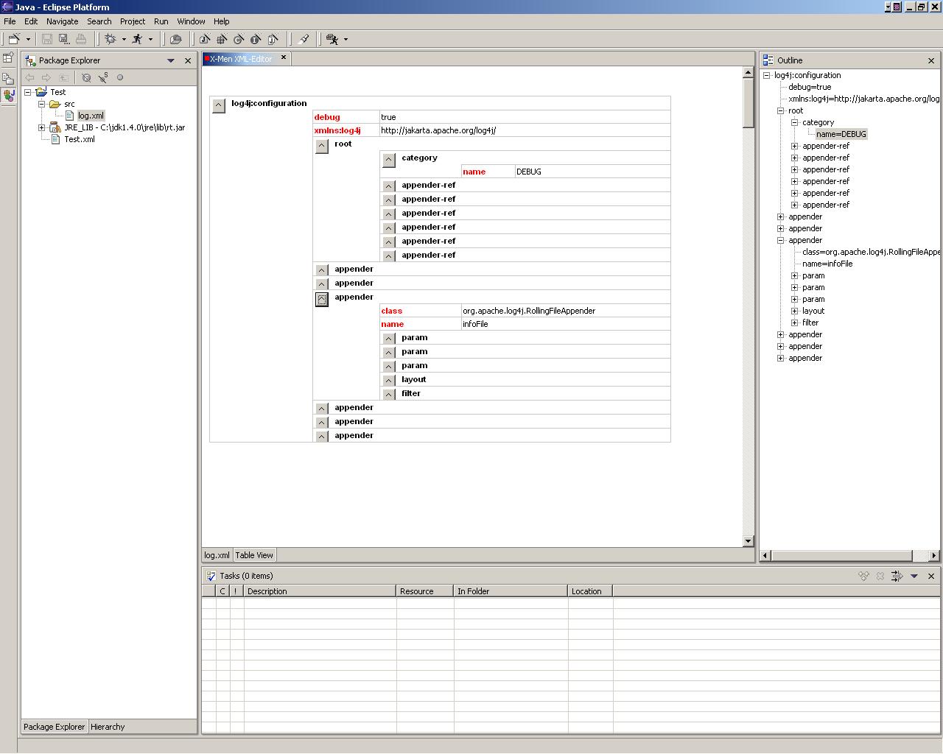Click the Debug bug icon in toolbar
943x754 pixels.
[x=111, y=39]
